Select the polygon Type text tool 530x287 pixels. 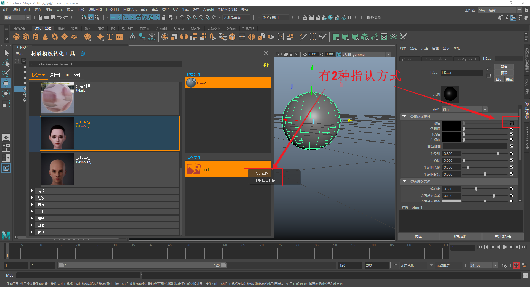[110, 37]
